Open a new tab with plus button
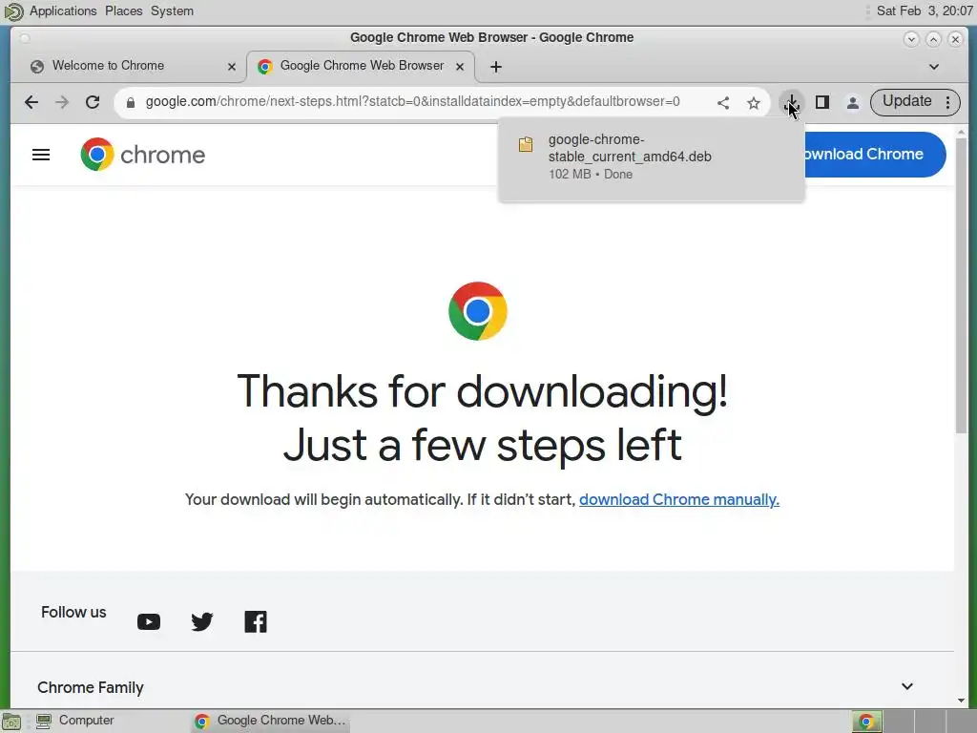 (496, 67)
